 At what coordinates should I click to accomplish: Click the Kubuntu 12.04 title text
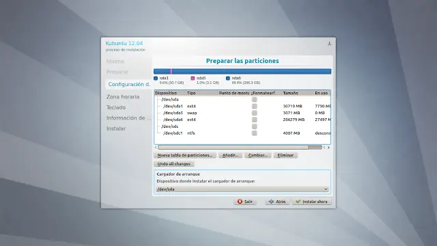pyautogui.click(x=124, y=43)
